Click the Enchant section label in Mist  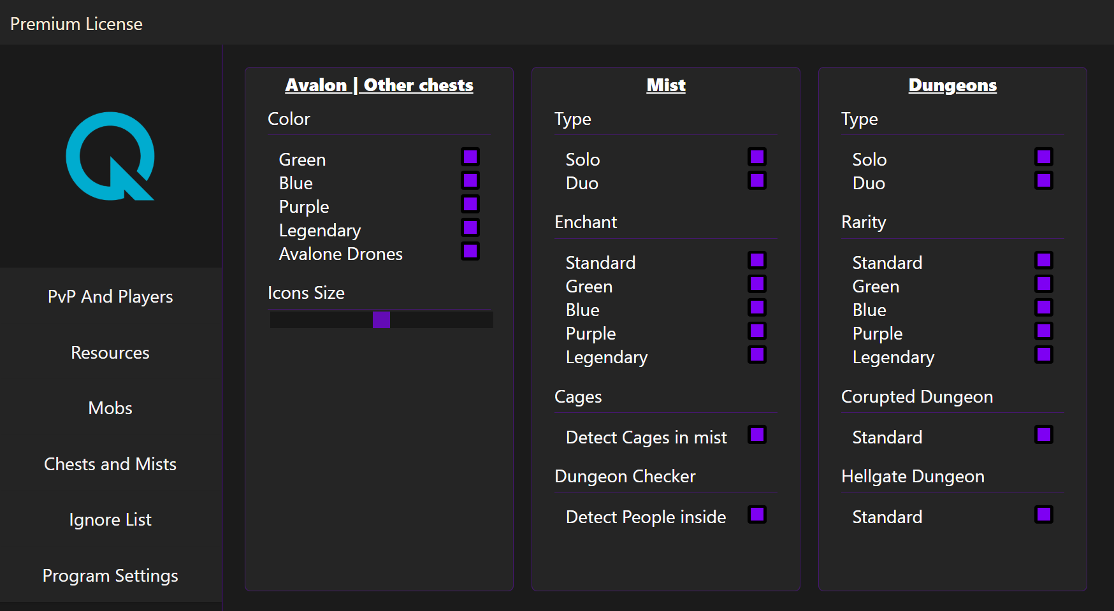[586, 222]
